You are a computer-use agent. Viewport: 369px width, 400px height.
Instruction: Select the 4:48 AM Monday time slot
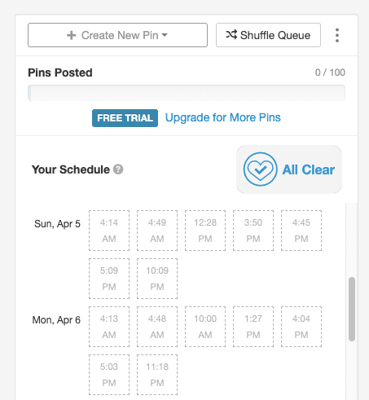157,327
